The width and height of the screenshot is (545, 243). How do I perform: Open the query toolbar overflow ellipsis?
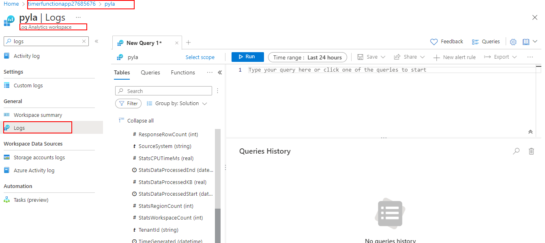[530, 57]
